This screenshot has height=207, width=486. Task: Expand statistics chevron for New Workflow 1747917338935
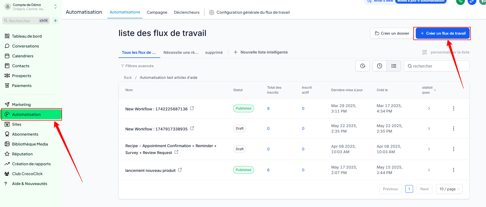(x=429, y=128)
